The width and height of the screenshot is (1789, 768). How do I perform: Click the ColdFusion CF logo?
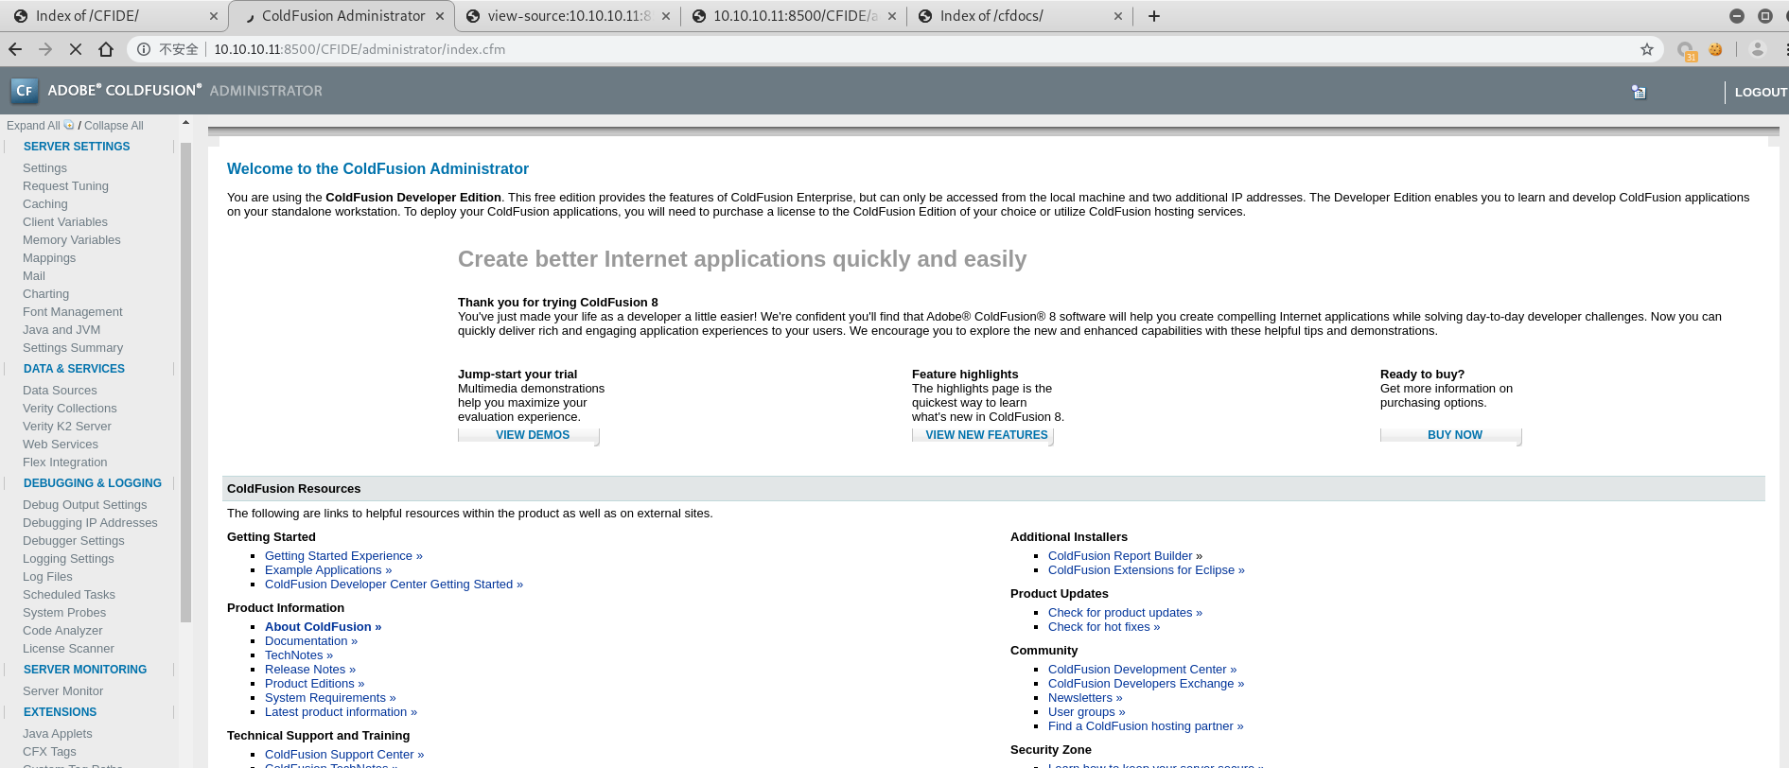(x=25, y=91)
